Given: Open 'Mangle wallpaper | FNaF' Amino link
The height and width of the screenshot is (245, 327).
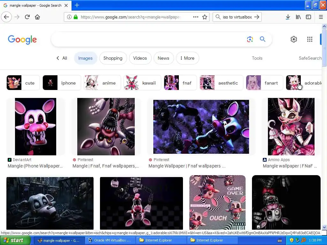Looking at the screenshot, I should click(x=290, y=166).
